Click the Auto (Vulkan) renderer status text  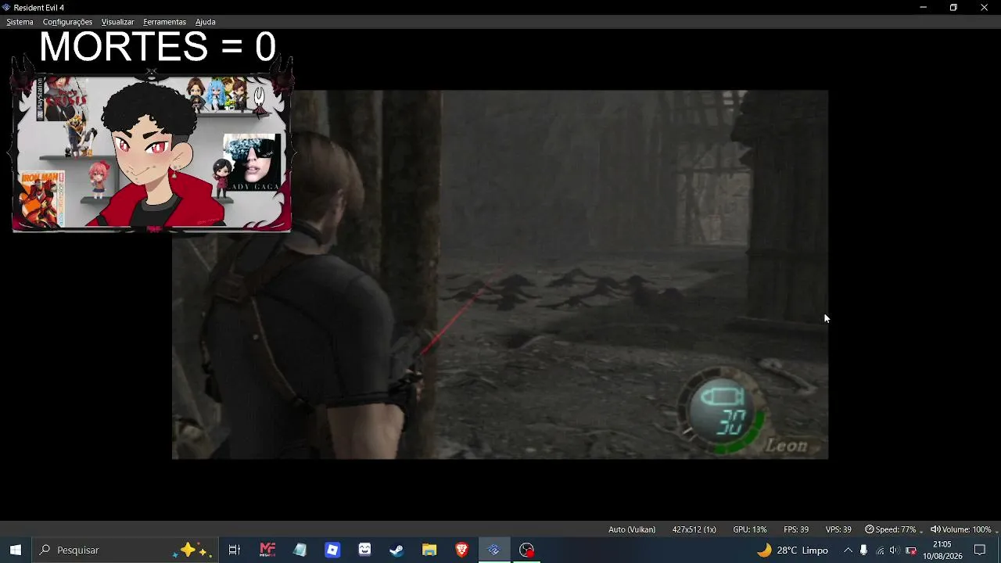coord(632,529)
